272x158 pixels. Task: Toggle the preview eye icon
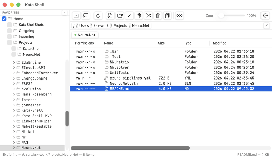180,16
